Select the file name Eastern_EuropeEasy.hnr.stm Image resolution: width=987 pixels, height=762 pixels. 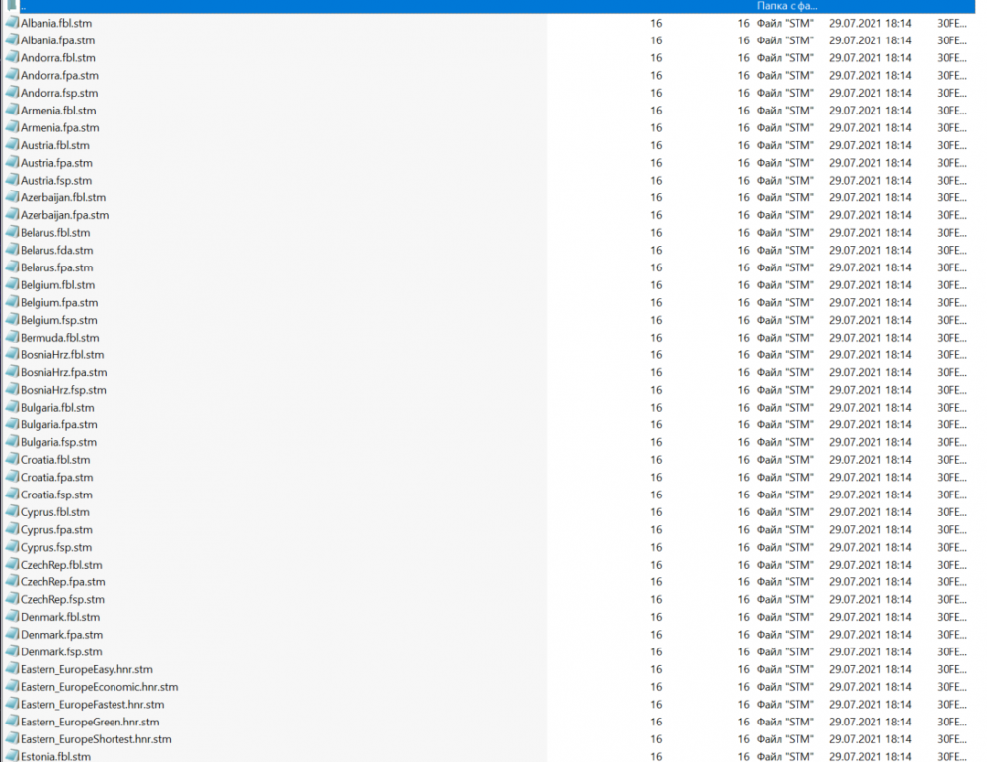(87, 669)
